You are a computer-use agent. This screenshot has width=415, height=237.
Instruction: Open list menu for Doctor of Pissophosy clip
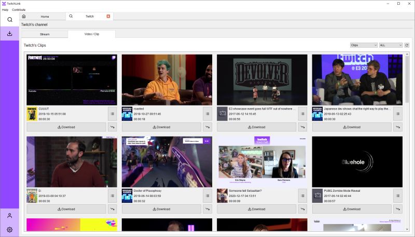tap(208, 196)
